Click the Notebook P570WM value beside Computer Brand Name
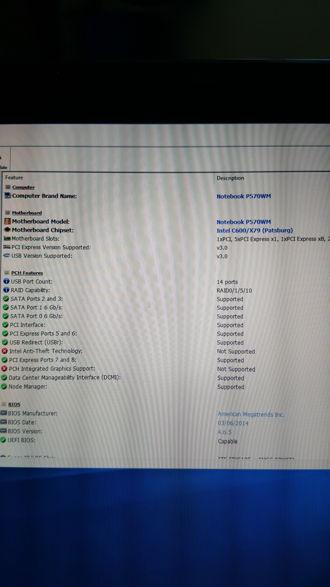330x587 pixels. tap(244, 196)
